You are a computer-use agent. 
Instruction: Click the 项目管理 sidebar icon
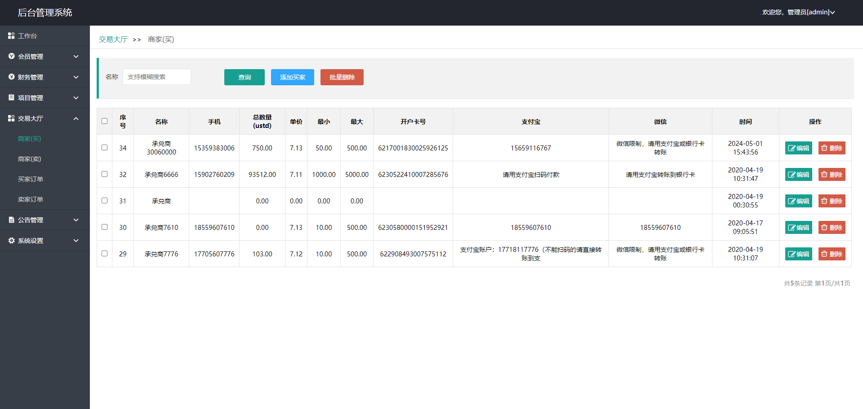click(x=11, y=97)
